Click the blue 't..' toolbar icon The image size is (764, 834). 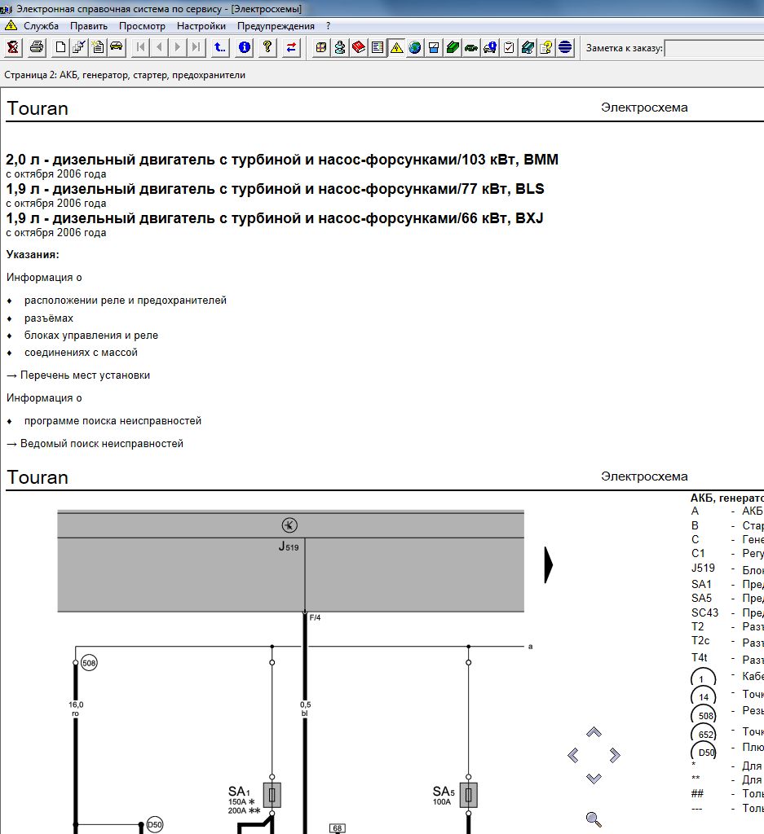(220, 47)
